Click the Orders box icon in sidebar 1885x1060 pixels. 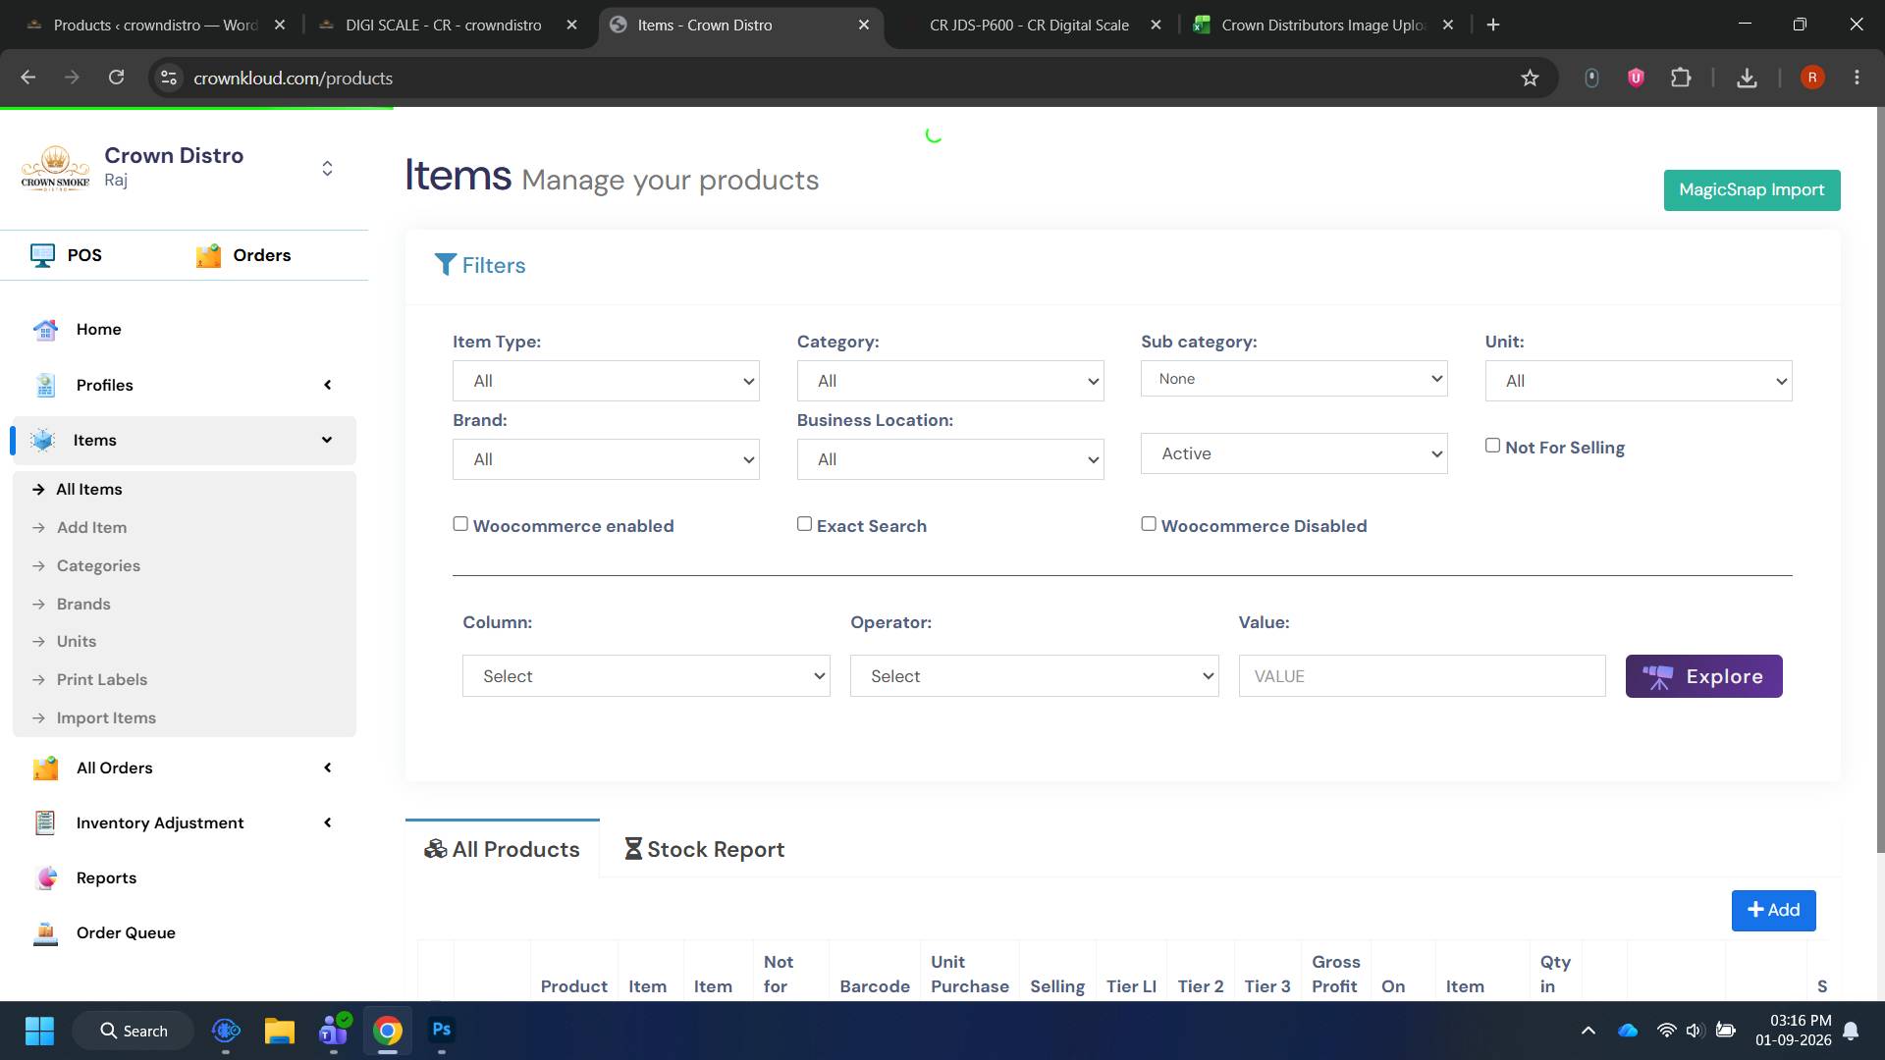(x=208, y=255)
